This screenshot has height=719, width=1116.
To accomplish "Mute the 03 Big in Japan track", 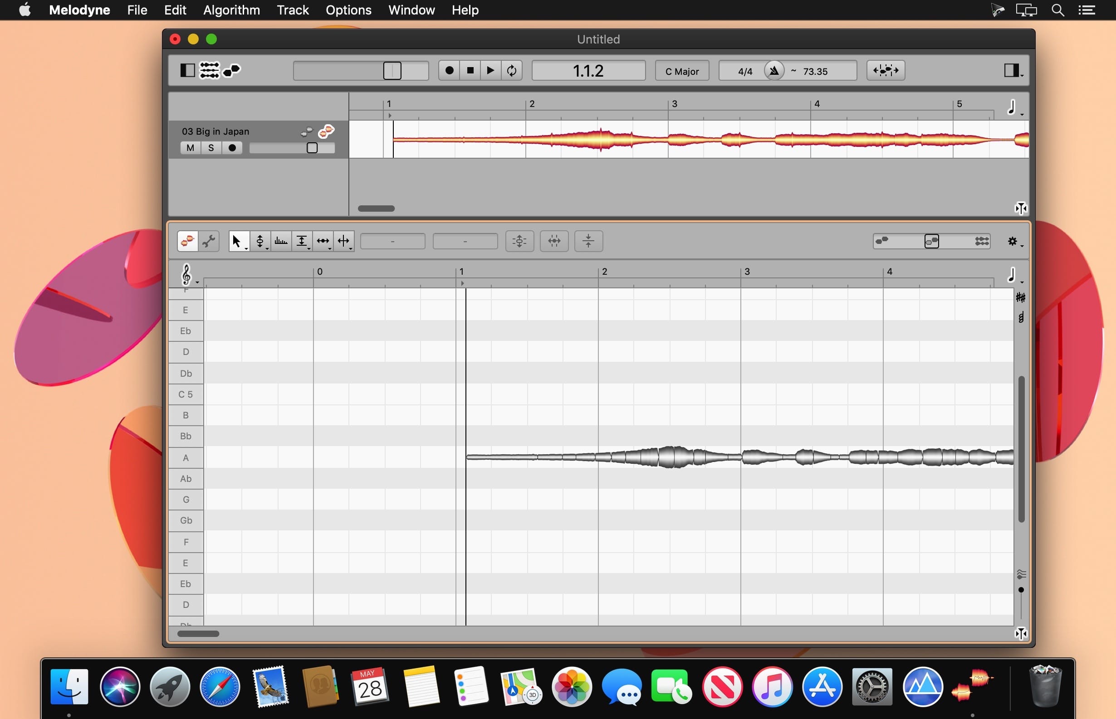I will point(190,148).
